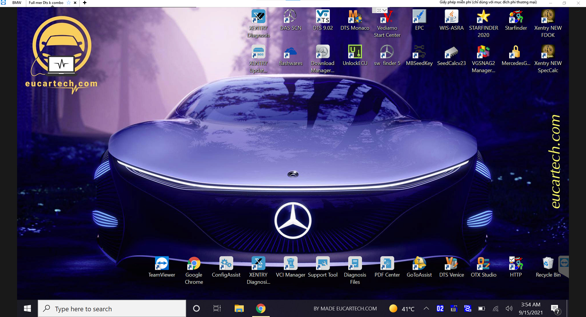
Task: Open DTS 9.02 shortcut
Action: click(323, 20)
